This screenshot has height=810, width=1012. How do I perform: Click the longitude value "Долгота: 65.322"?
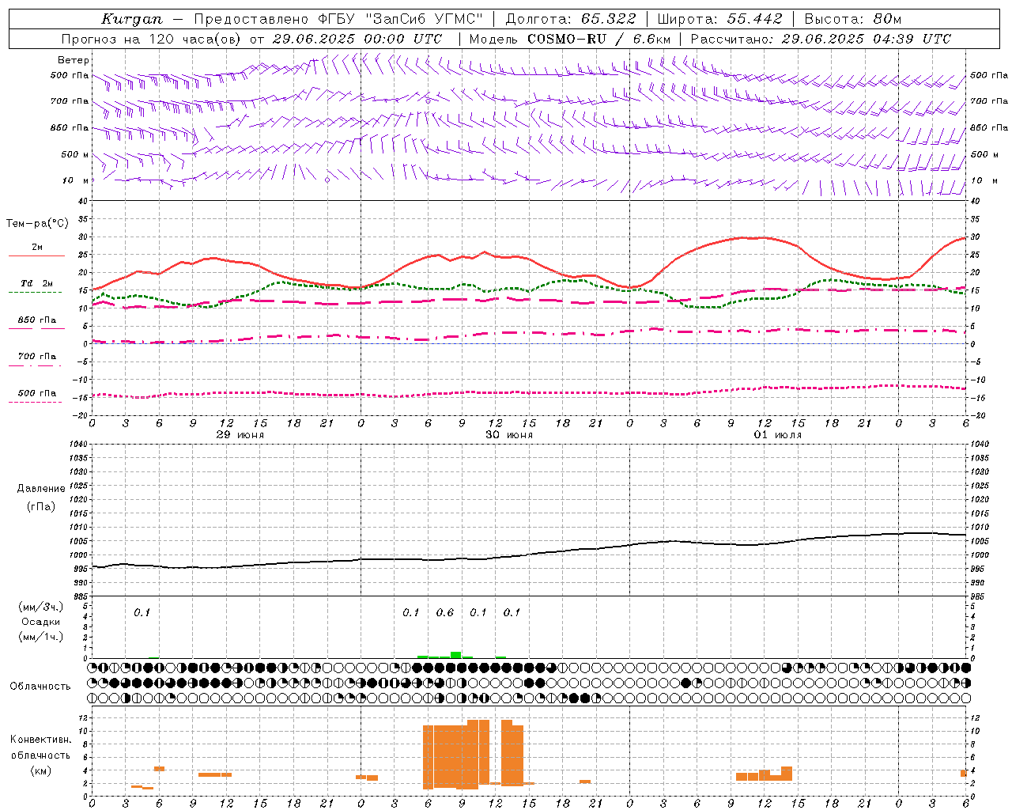click(x=570, y=19)
